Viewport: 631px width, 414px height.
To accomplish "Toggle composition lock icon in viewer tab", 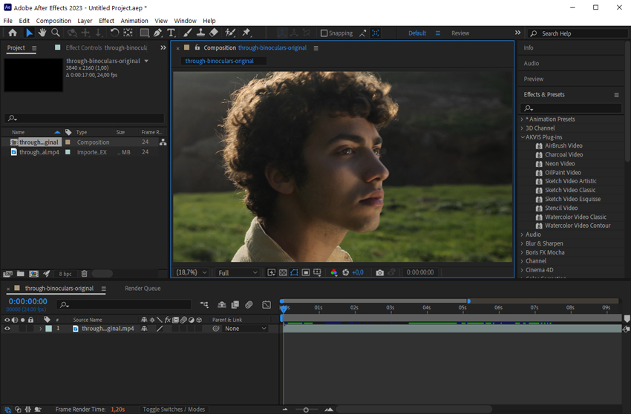I will tap(197, 47).
